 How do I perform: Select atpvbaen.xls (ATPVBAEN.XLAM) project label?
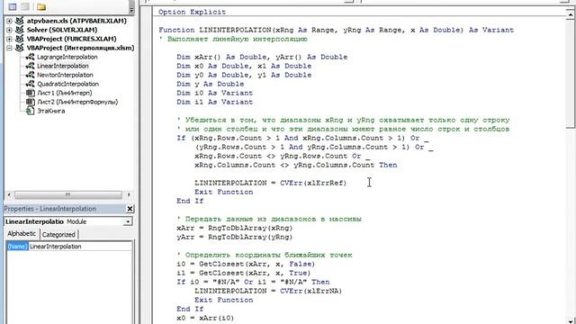pyautogui.click(x=76, y=21)
